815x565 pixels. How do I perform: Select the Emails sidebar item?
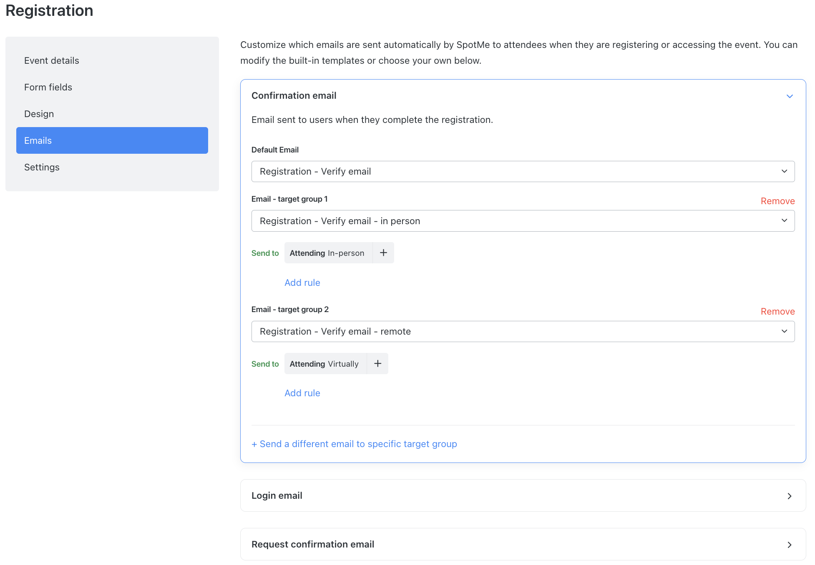[x=112, y=140]
